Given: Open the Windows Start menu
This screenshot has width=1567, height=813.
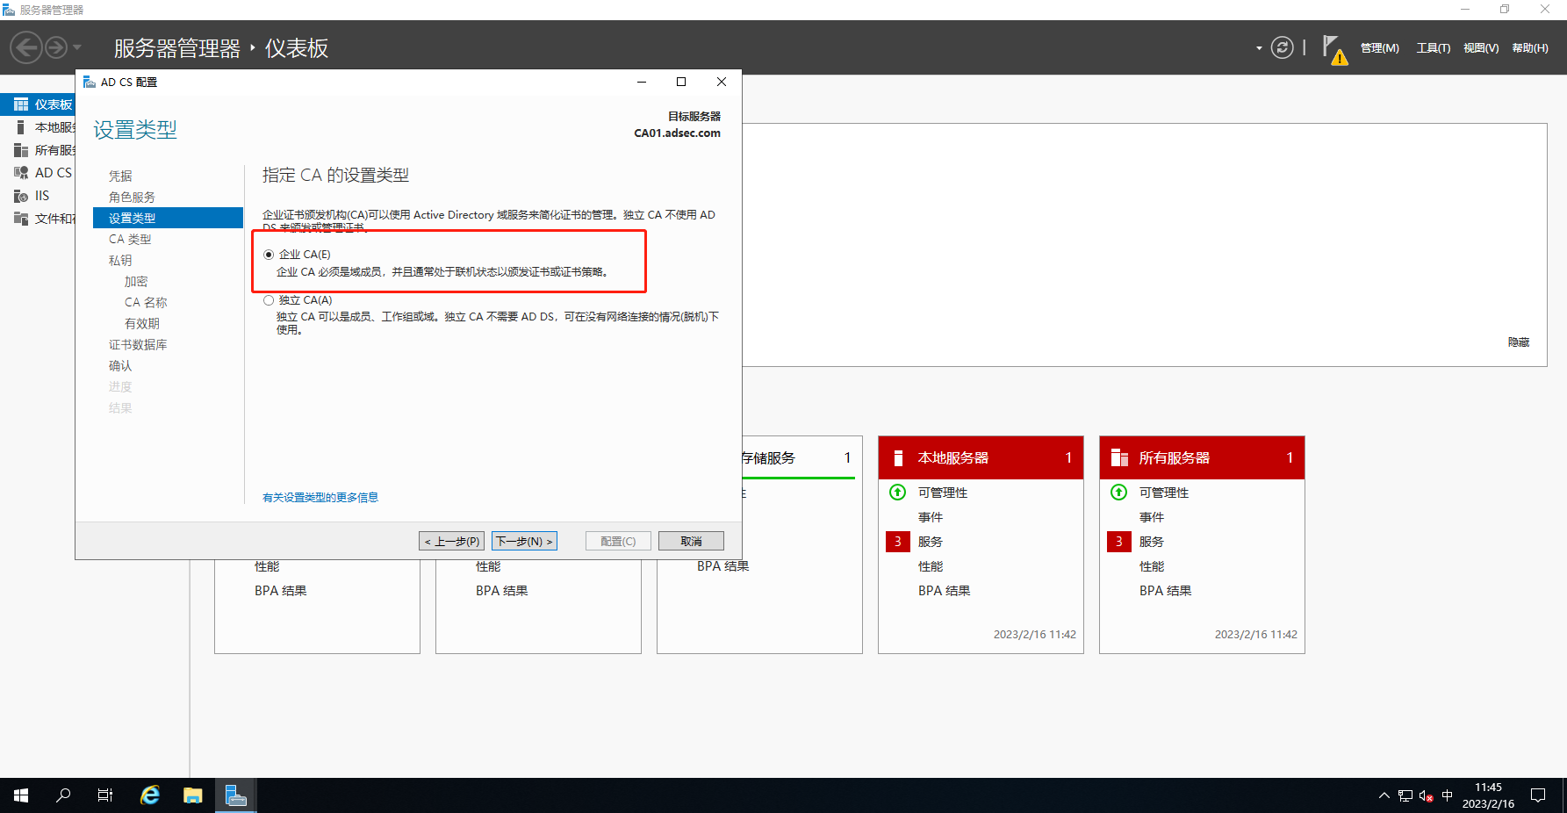Looking at the screenshot, I should [x=21, y=795].
